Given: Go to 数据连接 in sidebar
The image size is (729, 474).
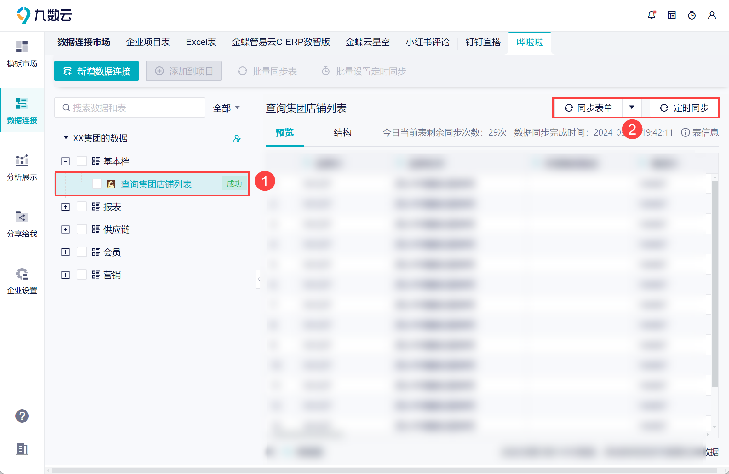Looking at the screenshot, I should (x=22, y=111).
